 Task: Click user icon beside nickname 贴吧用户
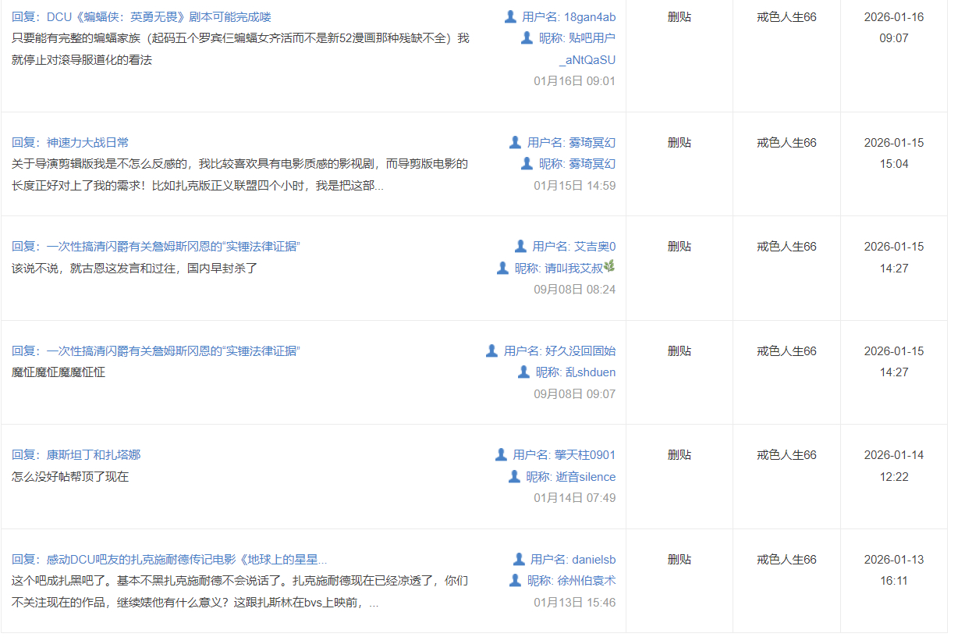pyautogui.click(x=527, y=38)
